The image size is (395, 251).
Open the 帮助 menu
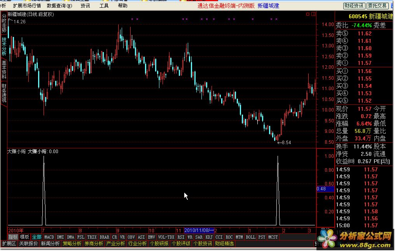(123, 5)
